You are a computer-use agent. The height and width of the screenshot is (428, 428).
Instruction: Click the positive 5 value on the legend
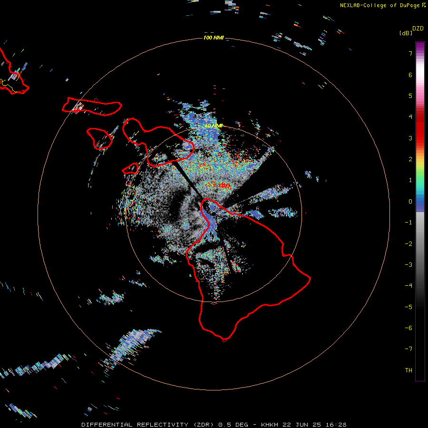click(410, 96)
